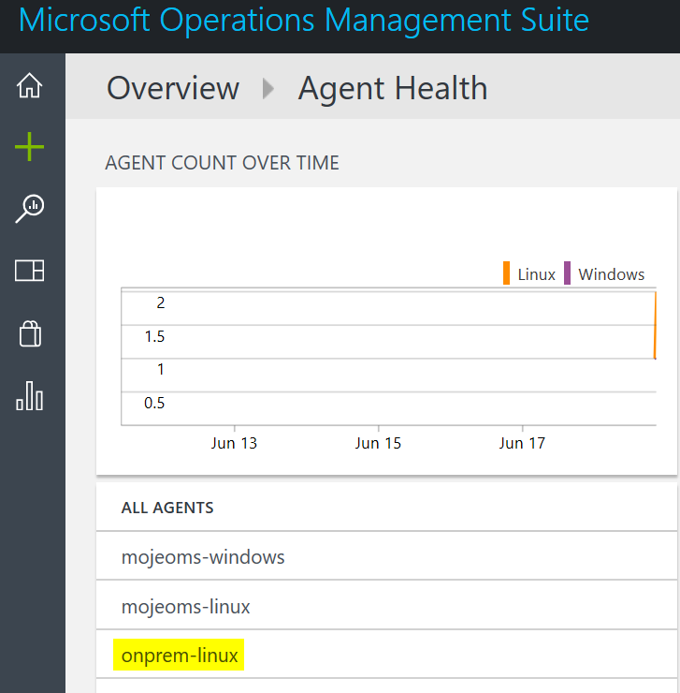
Task: Click the green plus add icon
Action: (30, 146)
